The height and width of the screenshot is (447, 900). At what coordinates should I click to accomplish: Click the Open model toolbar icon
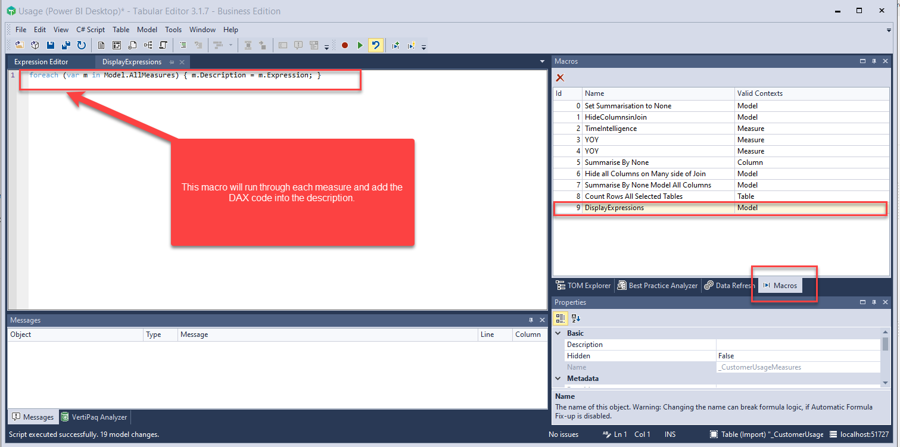[20, 45]
